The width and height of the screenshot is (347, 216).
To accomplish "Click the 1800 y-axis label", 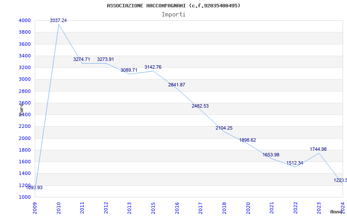I will [x=25, y=150].
